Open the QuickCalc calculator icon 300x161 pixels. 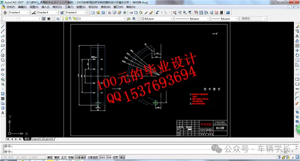pos(221,13)
